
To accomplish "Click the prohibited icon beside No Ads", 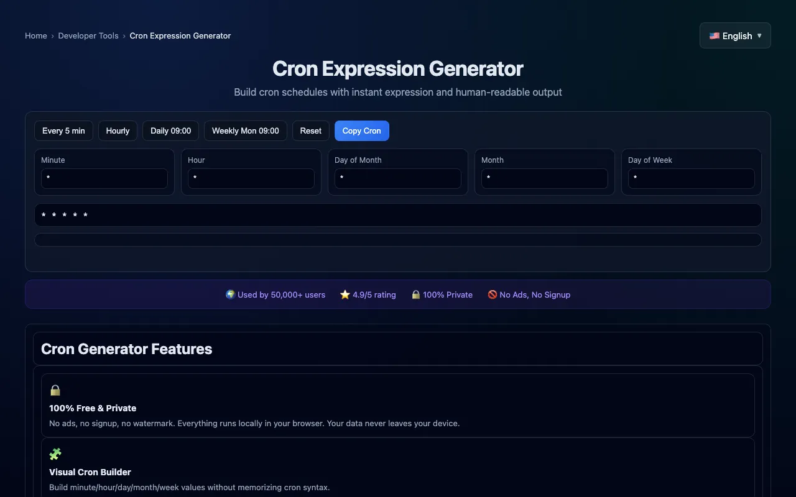I will [493, 294].
